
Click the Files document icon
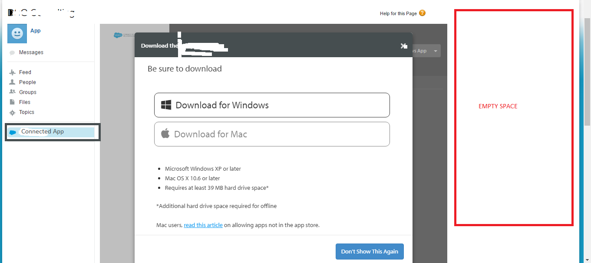tap(12, 102)
